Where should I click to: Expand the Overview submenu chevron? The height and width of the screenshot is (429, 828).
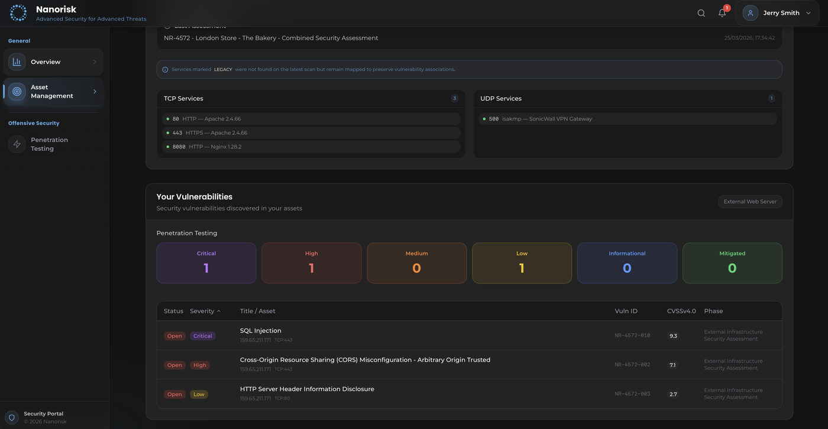pos(95,62)
